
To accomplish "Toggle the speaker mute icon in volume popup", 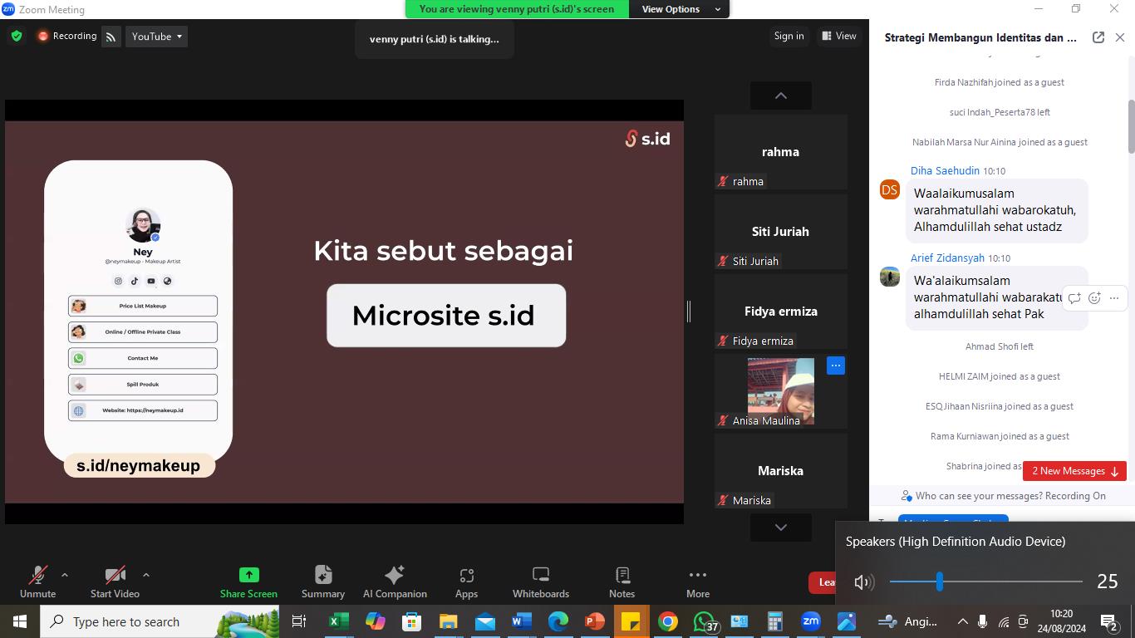I will click(863, 582).
